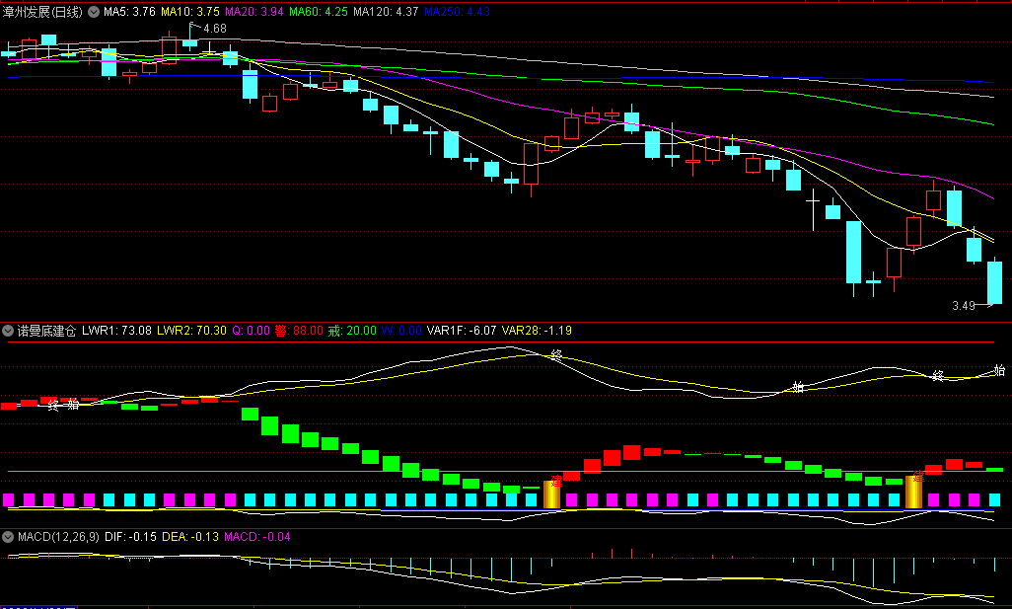Select the MA120: 4.37 label

tap(386, 12)
